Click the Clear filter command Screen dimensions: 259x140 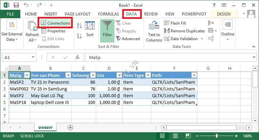124,23
